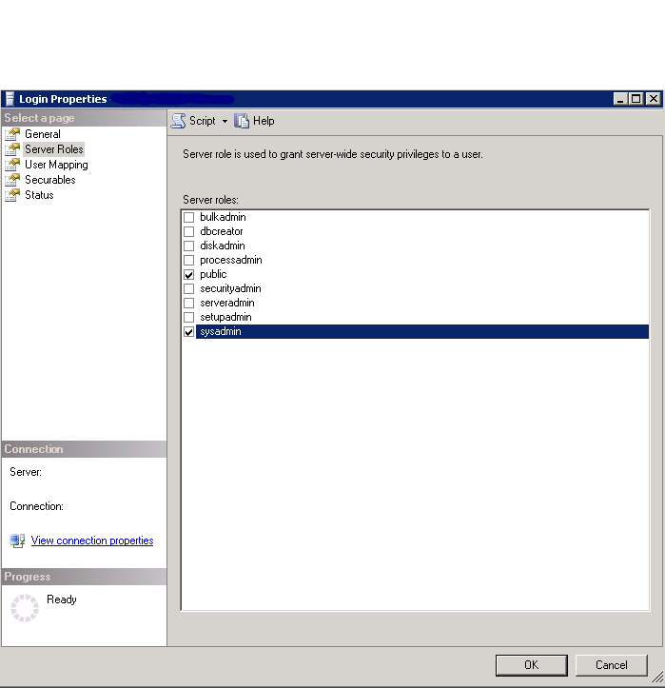Click the User Mapping page icon

point(11,165)
